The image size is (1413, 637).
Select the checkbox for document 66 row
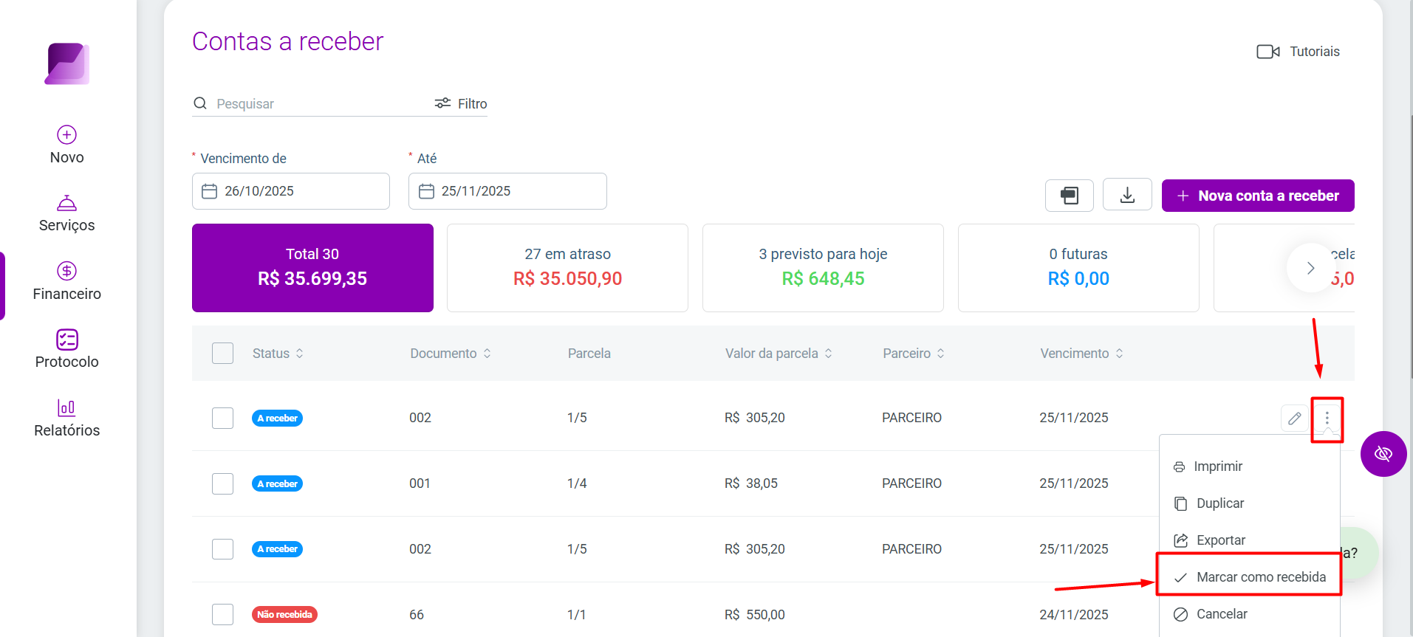click(x=222, y=614)
